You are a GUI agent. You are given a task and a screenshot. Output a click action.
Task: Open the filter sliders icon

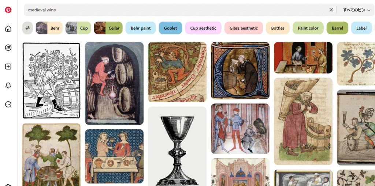27,28
